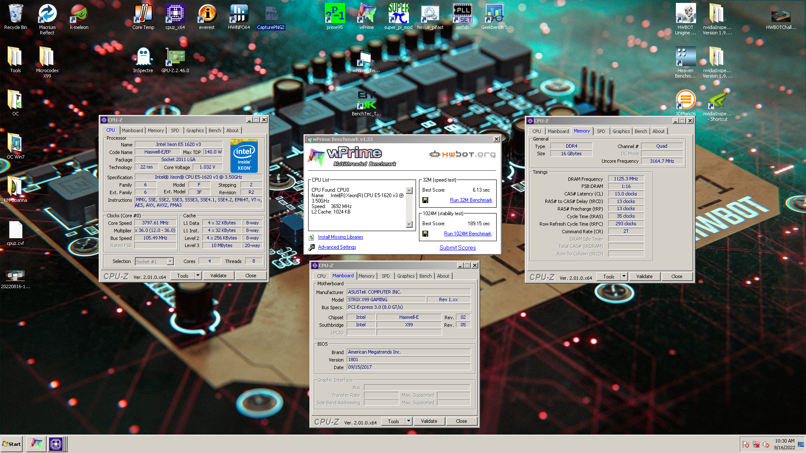The image size is (806, 453).
Task: Expand Tools dropdown arrow in CPU tab window
Action: coord(198,276)
